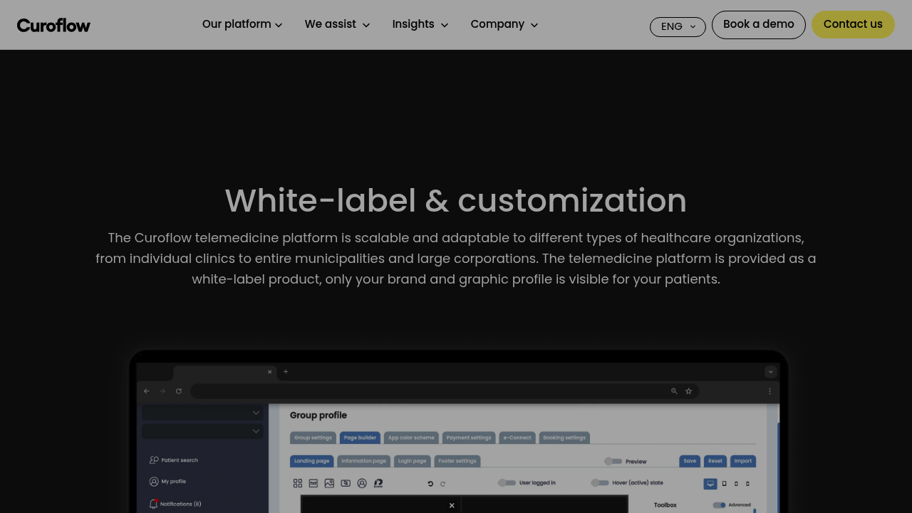Expand the Insights dropdown in navigation
Screen dimensions: 912x513
[420, 24]
